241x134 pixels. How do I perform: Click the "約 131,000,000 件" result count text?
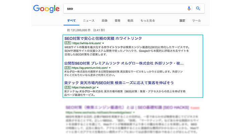(79, 30)
